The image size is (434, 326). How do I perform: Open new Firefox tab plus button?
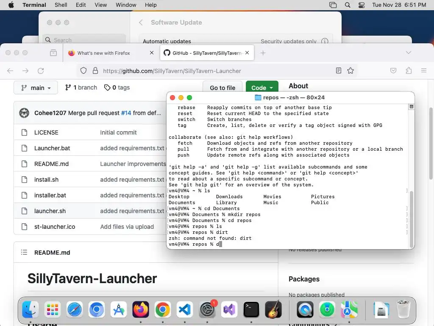pos(263,53)
